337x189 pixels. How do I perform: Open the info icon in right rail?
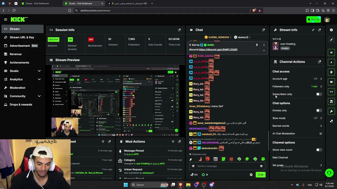click(331, 30)
